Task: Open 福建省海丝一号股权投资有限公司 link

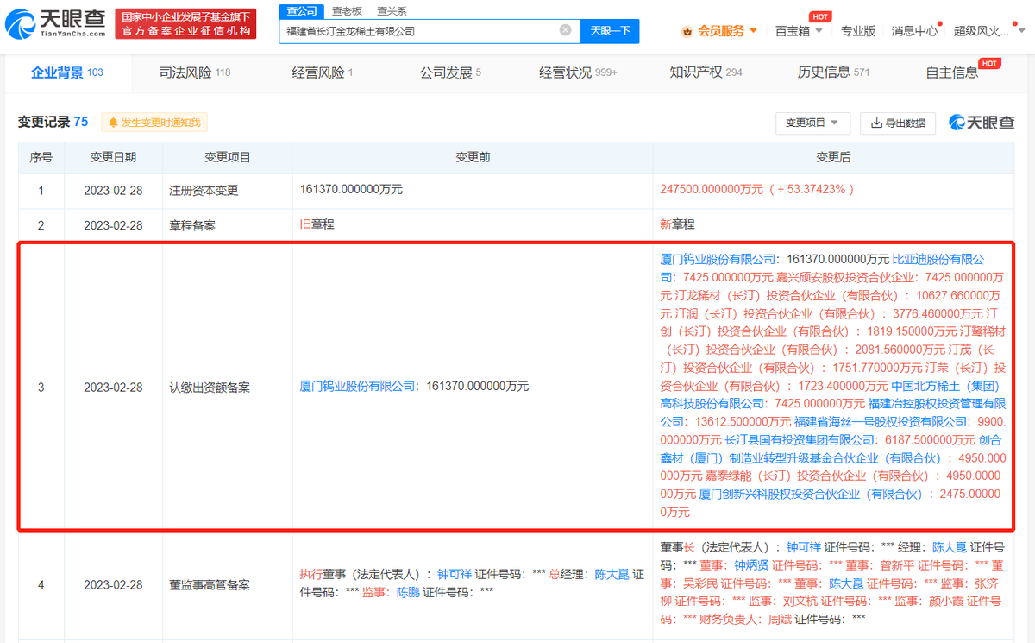Action: point(881,423)
